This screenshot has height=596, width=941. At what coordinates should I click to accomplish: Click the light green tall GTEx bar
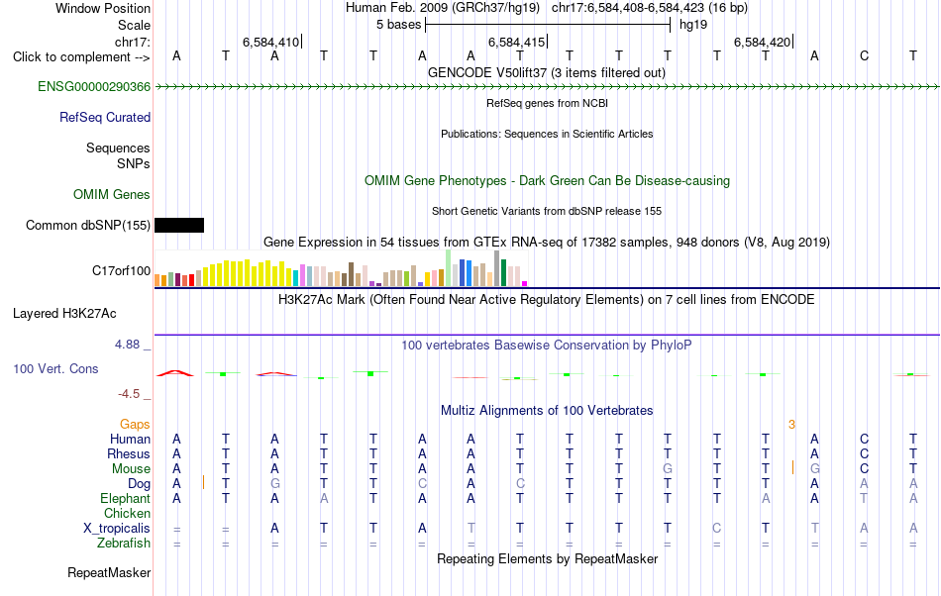pos(449,268)
